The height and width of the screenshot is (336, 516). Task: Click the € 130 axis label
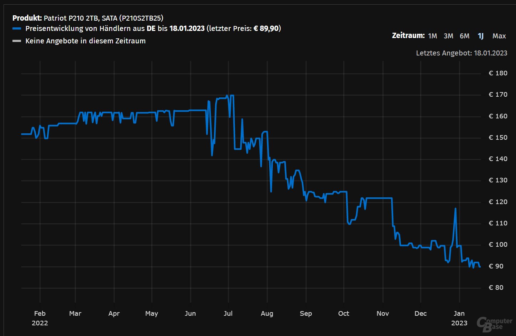coord(498,180)
